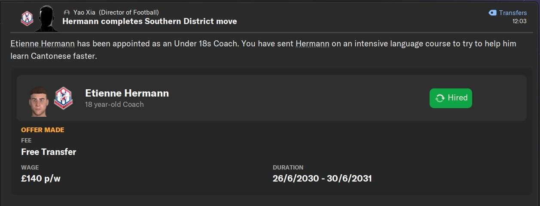Open Yao Xia's silhouette profile picture
The image size is (540, 206).
[47, 18]
